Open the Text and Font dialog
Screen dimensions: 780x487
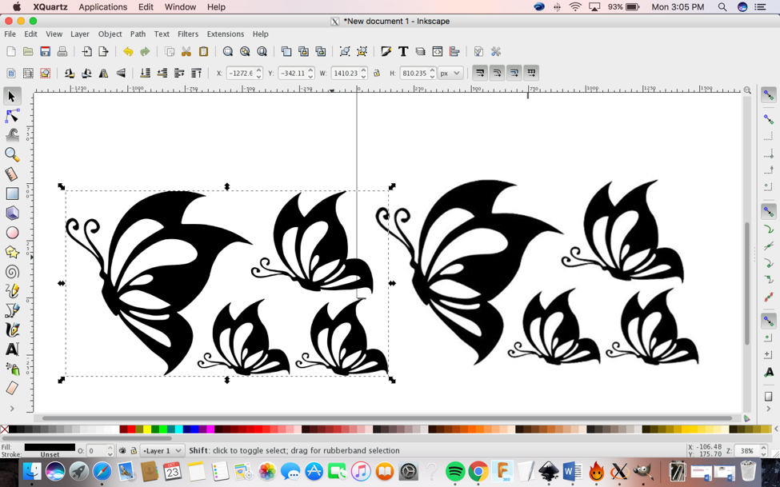(x=403, y=52)
